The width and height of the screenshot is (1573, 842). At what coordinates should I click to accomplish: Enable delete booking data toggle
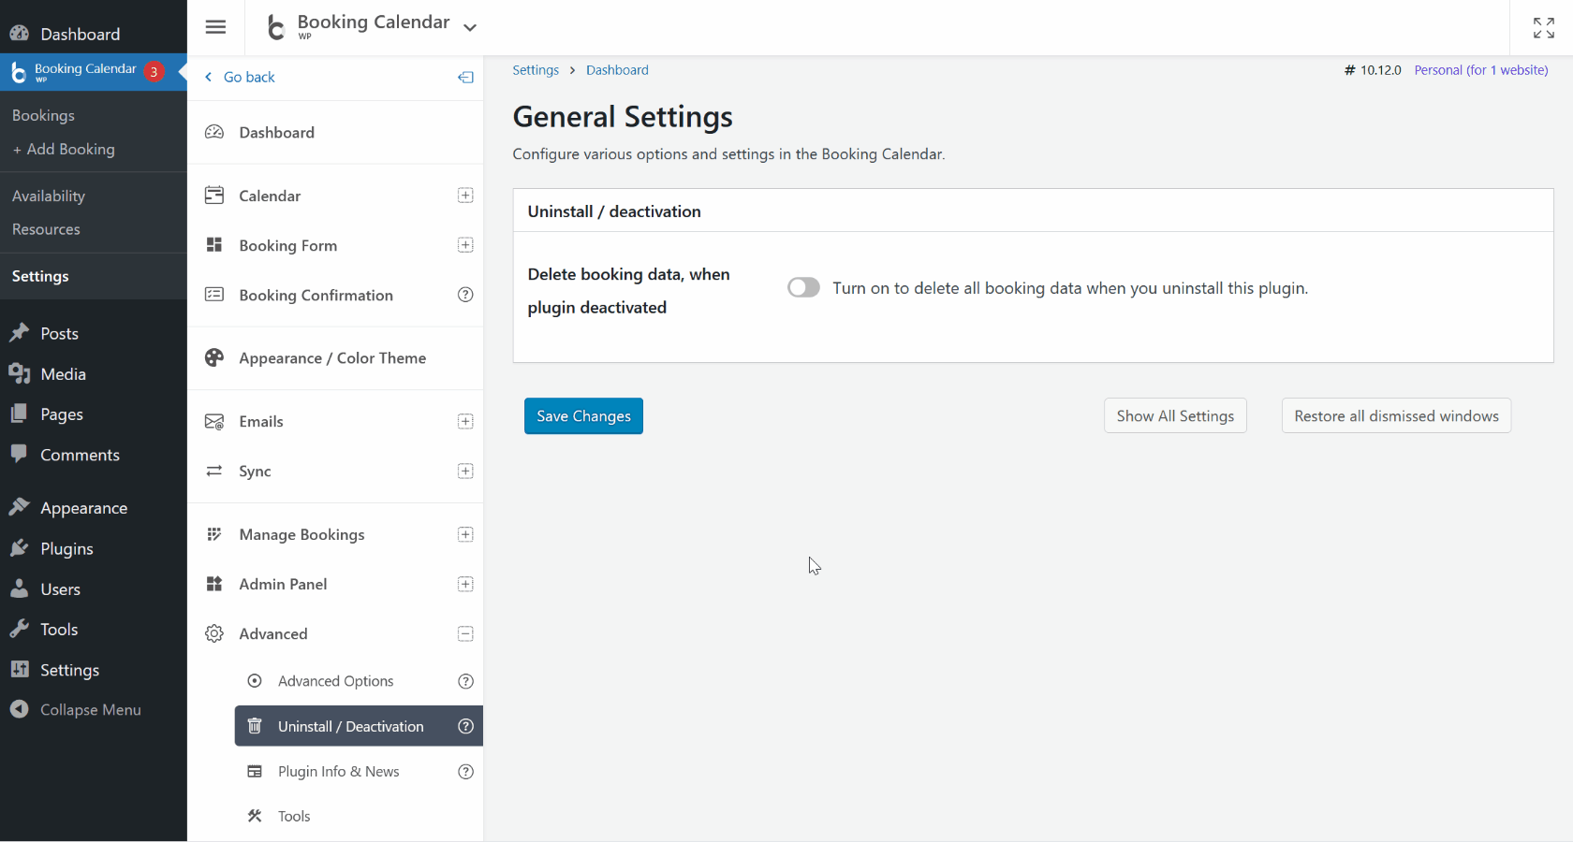(x=803, y=287)
